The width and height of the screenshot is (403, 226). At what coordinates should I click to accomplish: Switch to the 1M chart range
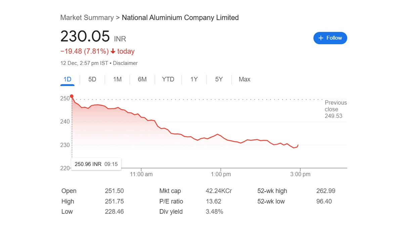click(117, 79)
